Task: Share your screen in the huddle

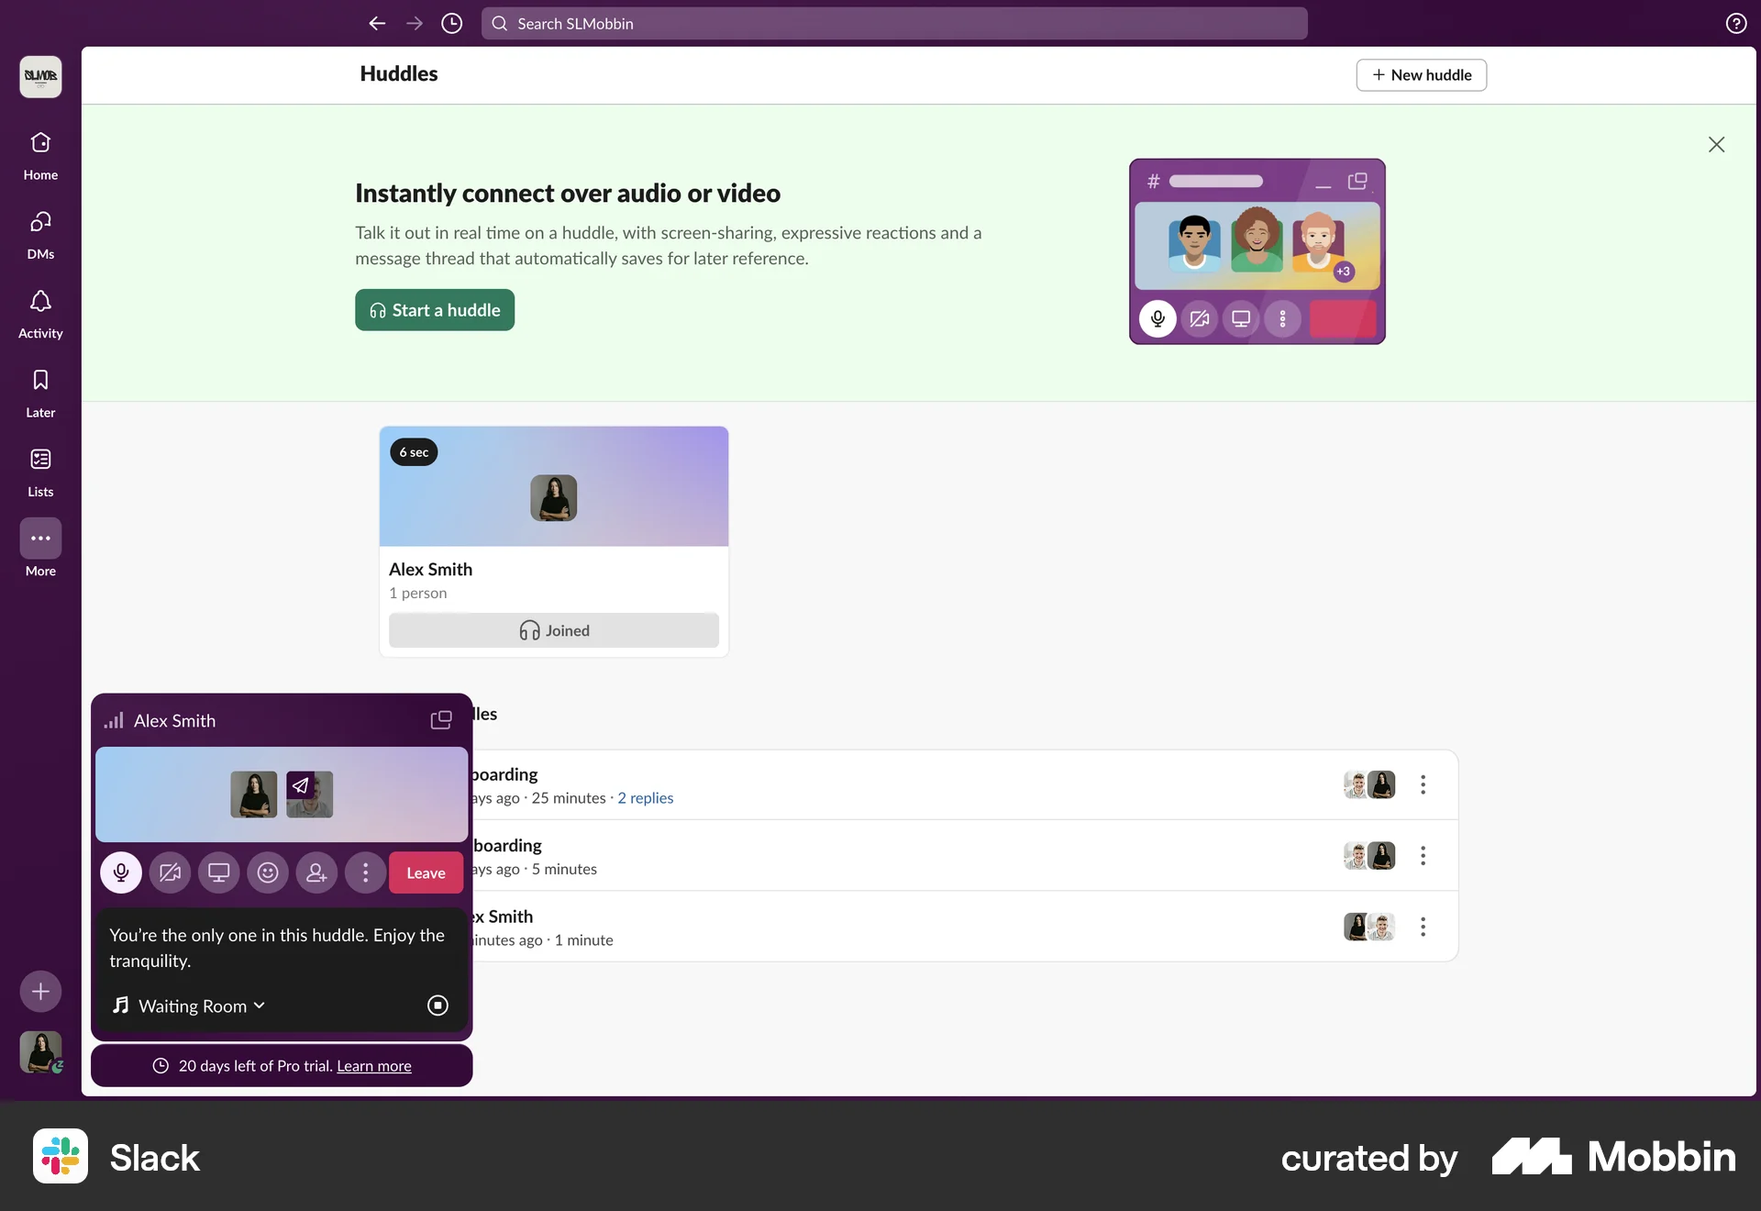Action: (218, 872)
